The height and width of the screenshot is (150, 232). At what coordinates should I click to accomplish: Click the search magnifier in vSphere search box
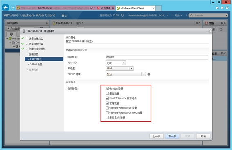191,16
